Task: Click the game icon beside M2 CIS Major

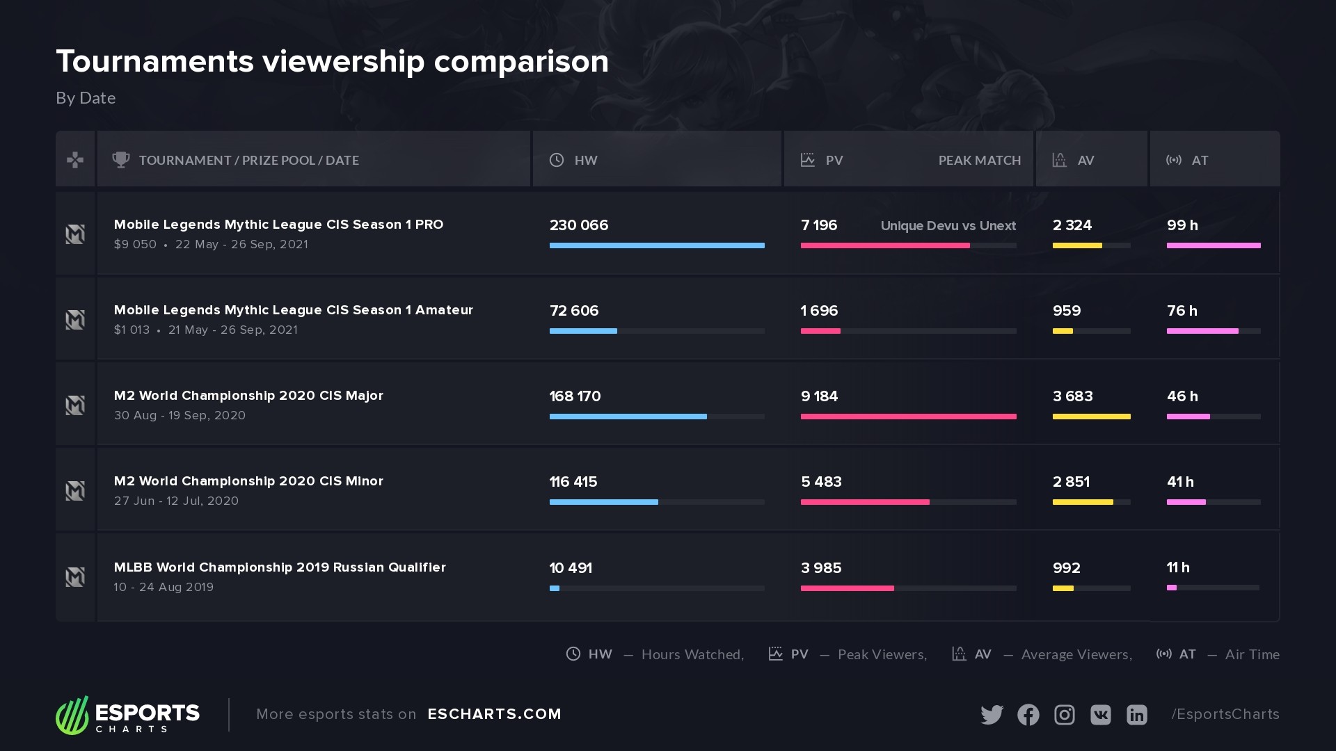Action: coord(75,405)
